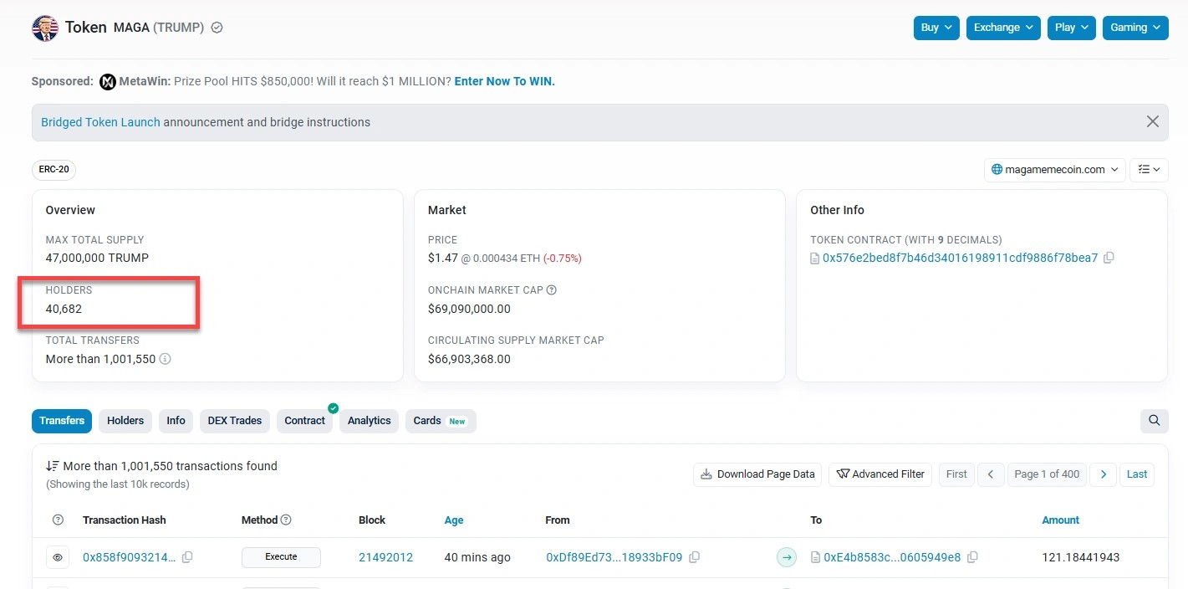Screen dimensions: 1188x589
Task: Click the Download Page Data button
Action: coord(757,474)
